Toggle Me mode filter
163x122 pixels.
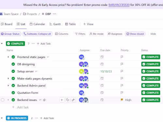pos(96,34)
